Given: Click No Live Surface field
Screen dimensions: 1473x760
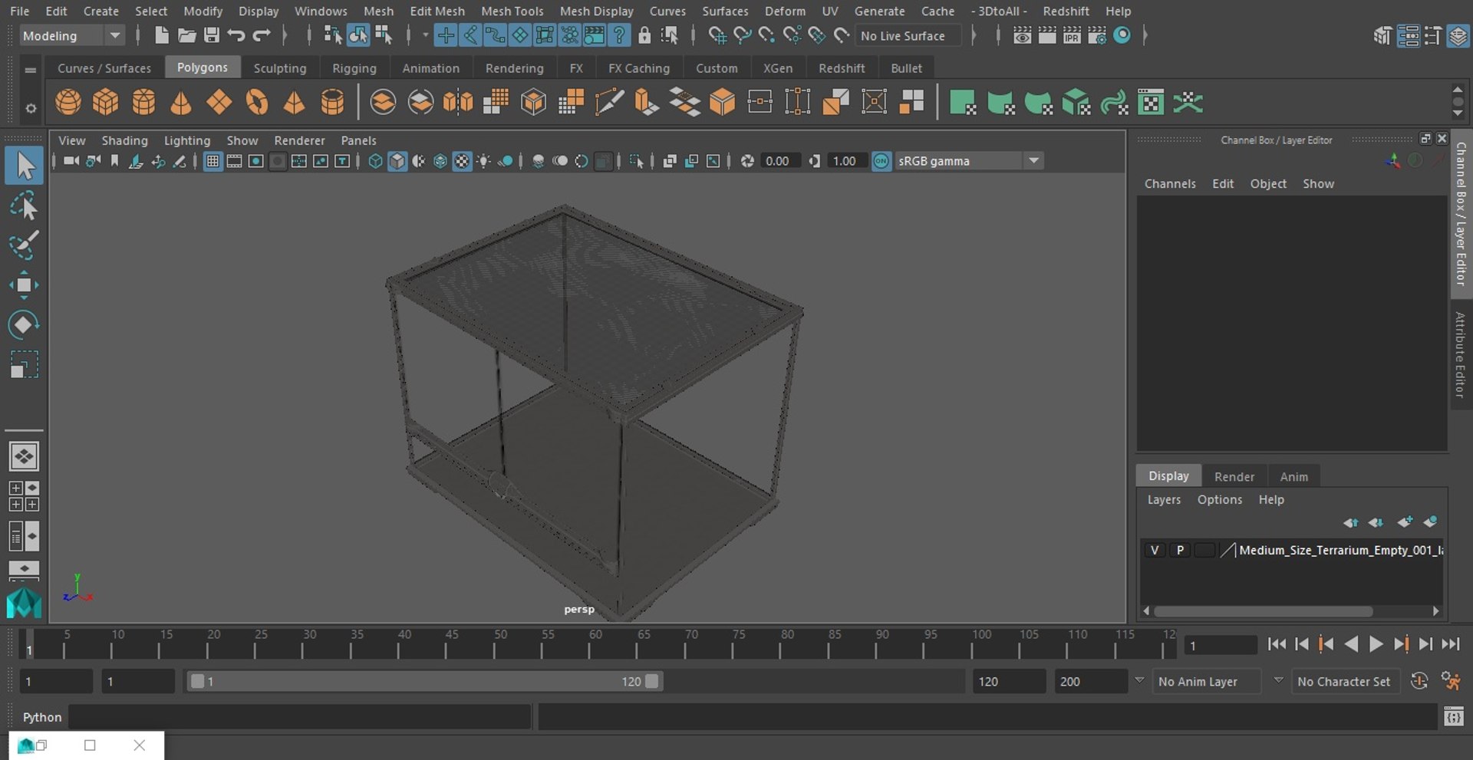Looking at the screenshot, I should [x=908, y=36].
